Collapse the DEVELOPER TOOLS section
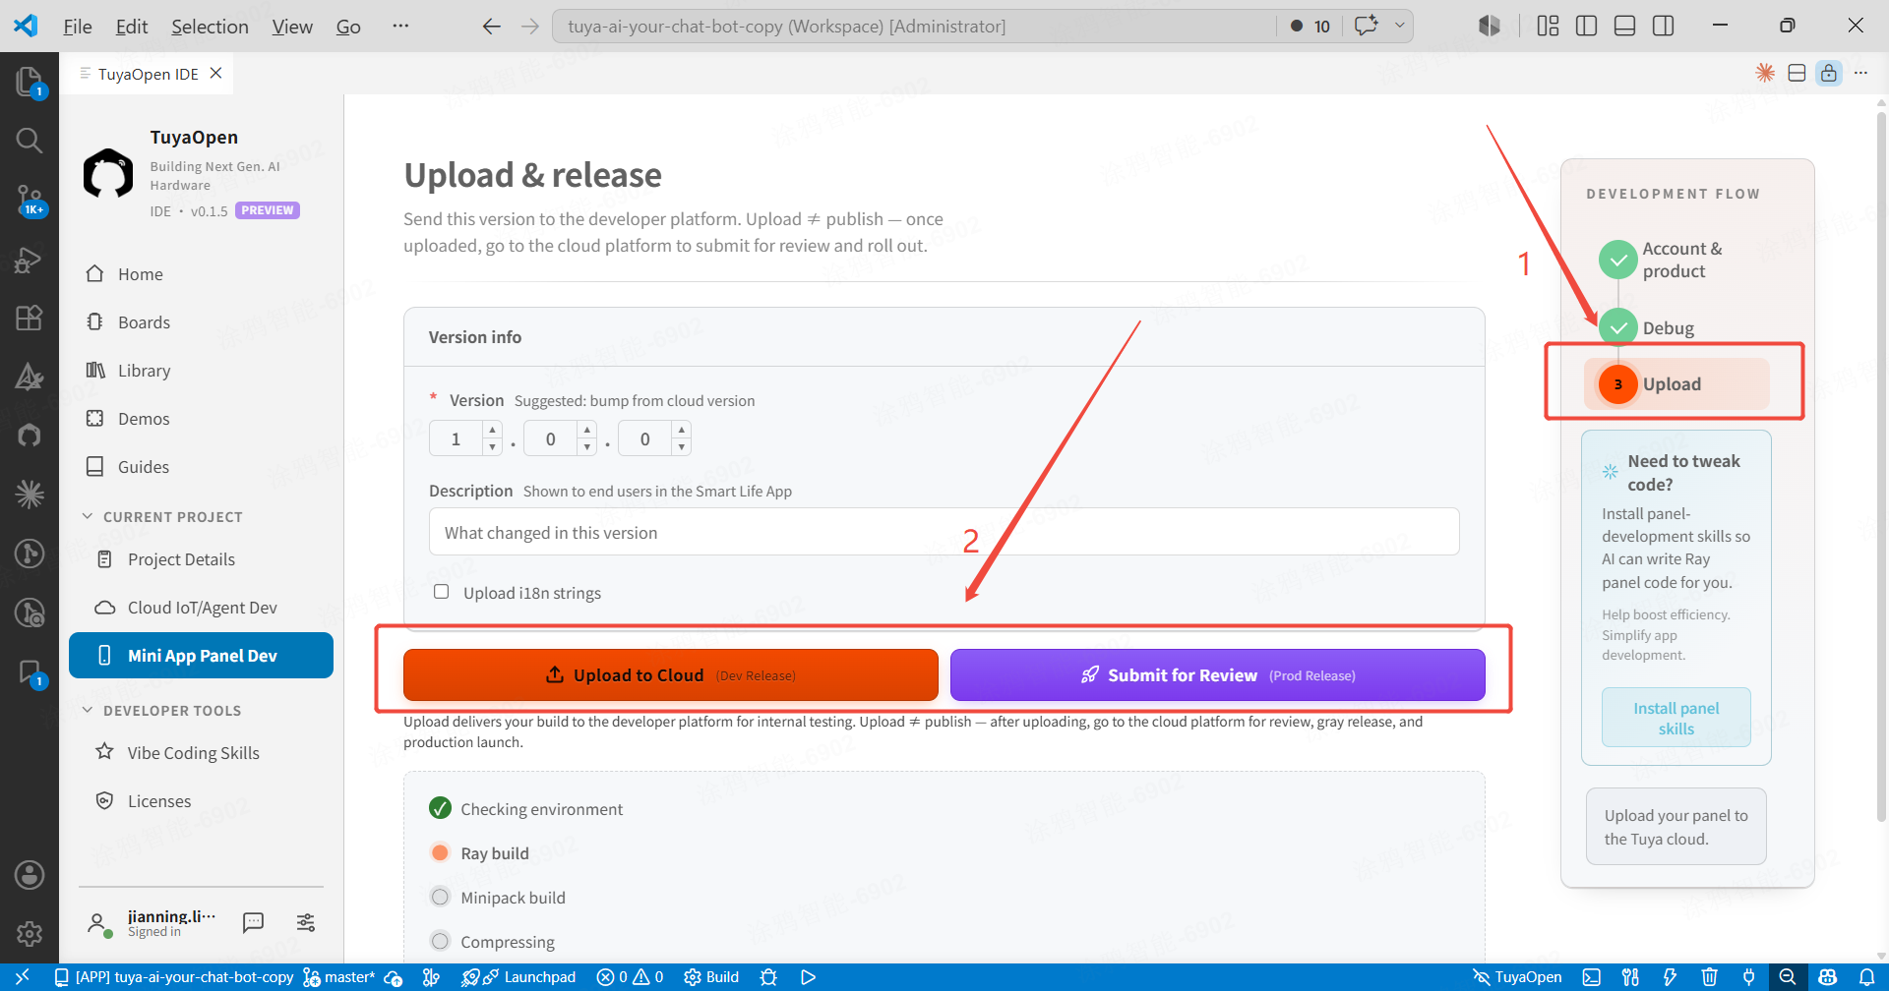Screen dimensions: 1889x991 163,711
